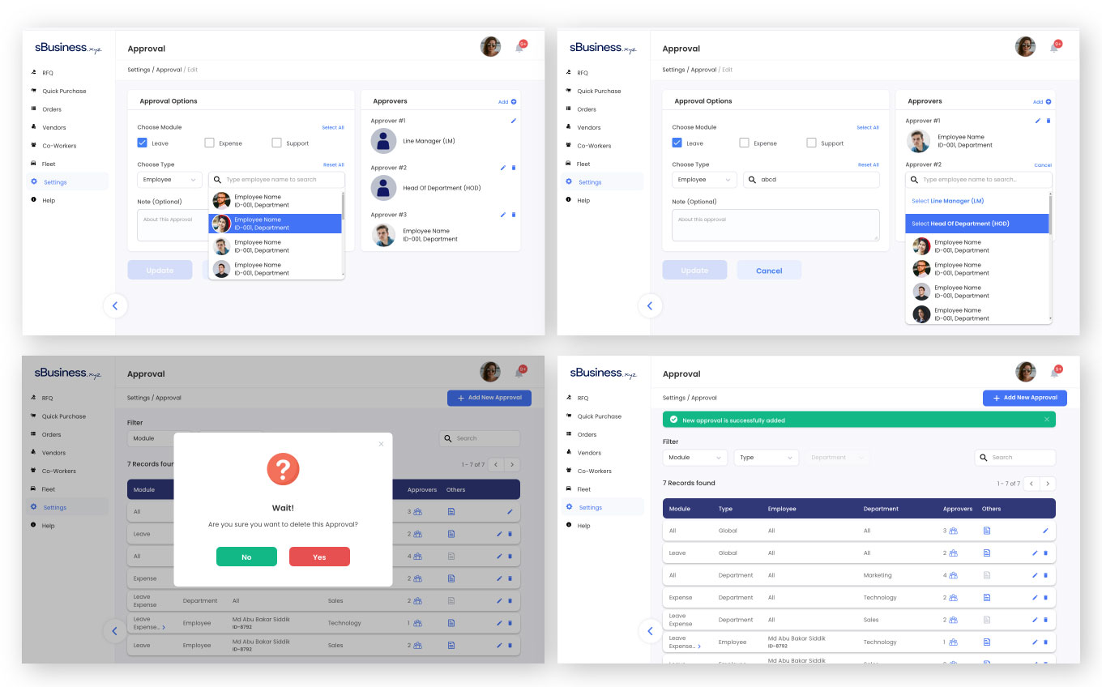Tick Expense checkbox beside the abcd search form
Image resolution: width=1102 pixels, height=687 pixels.
pos(745,143)
